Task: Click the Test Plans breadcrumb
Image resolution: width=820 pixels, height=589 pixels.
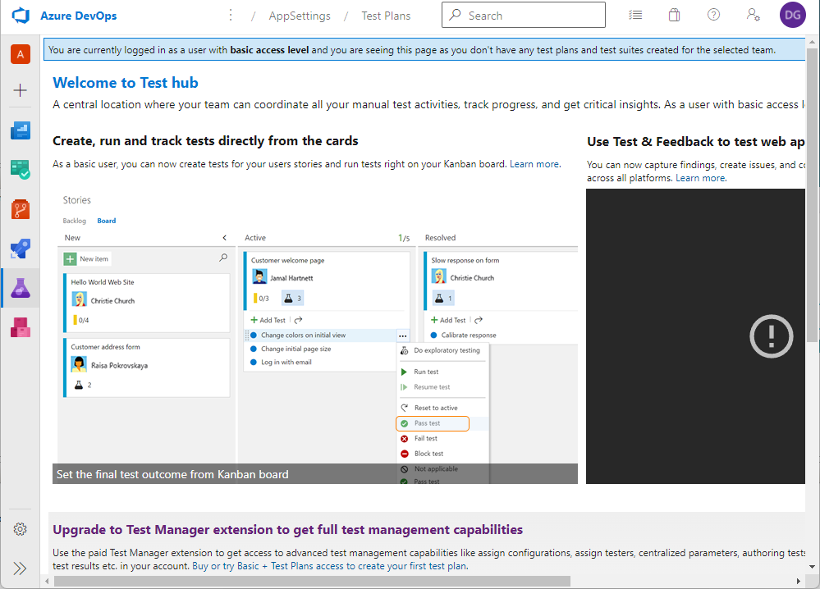Action: coord(386,16)
